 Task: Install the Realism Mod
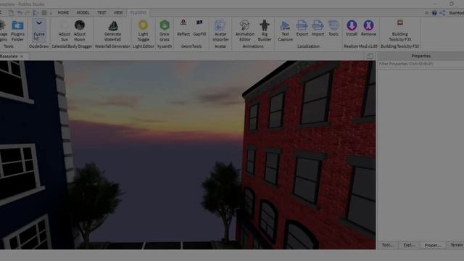pyautogui.click(x=352, y=28)
